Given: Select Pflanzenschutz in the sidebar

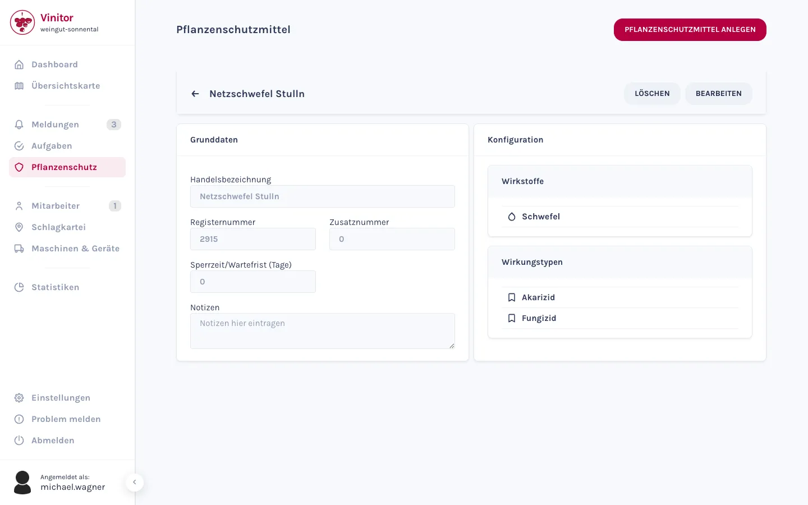Looking at the screenshot, I should click(x=67, y=167).
